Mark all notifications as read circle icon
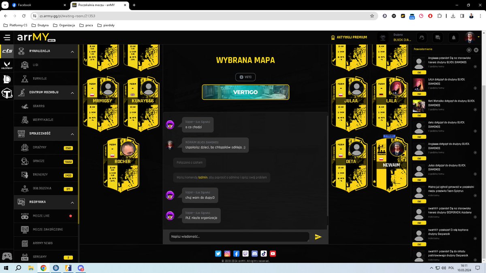The height and width of the screenshot is (273, 486). [x=469, y=50]
